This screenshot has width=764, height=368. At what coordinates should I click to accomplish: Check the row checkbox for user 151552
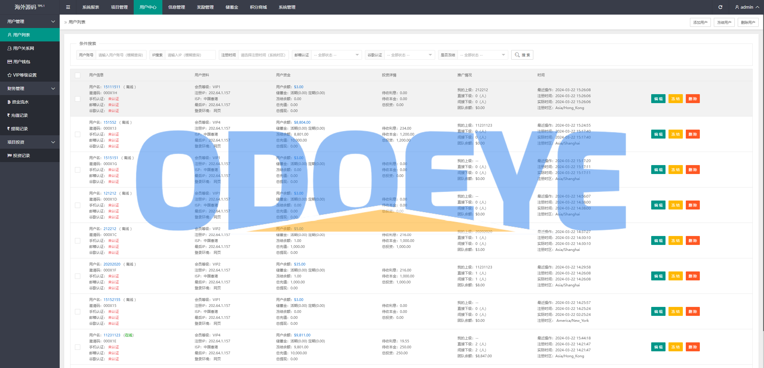click(78, 134)
